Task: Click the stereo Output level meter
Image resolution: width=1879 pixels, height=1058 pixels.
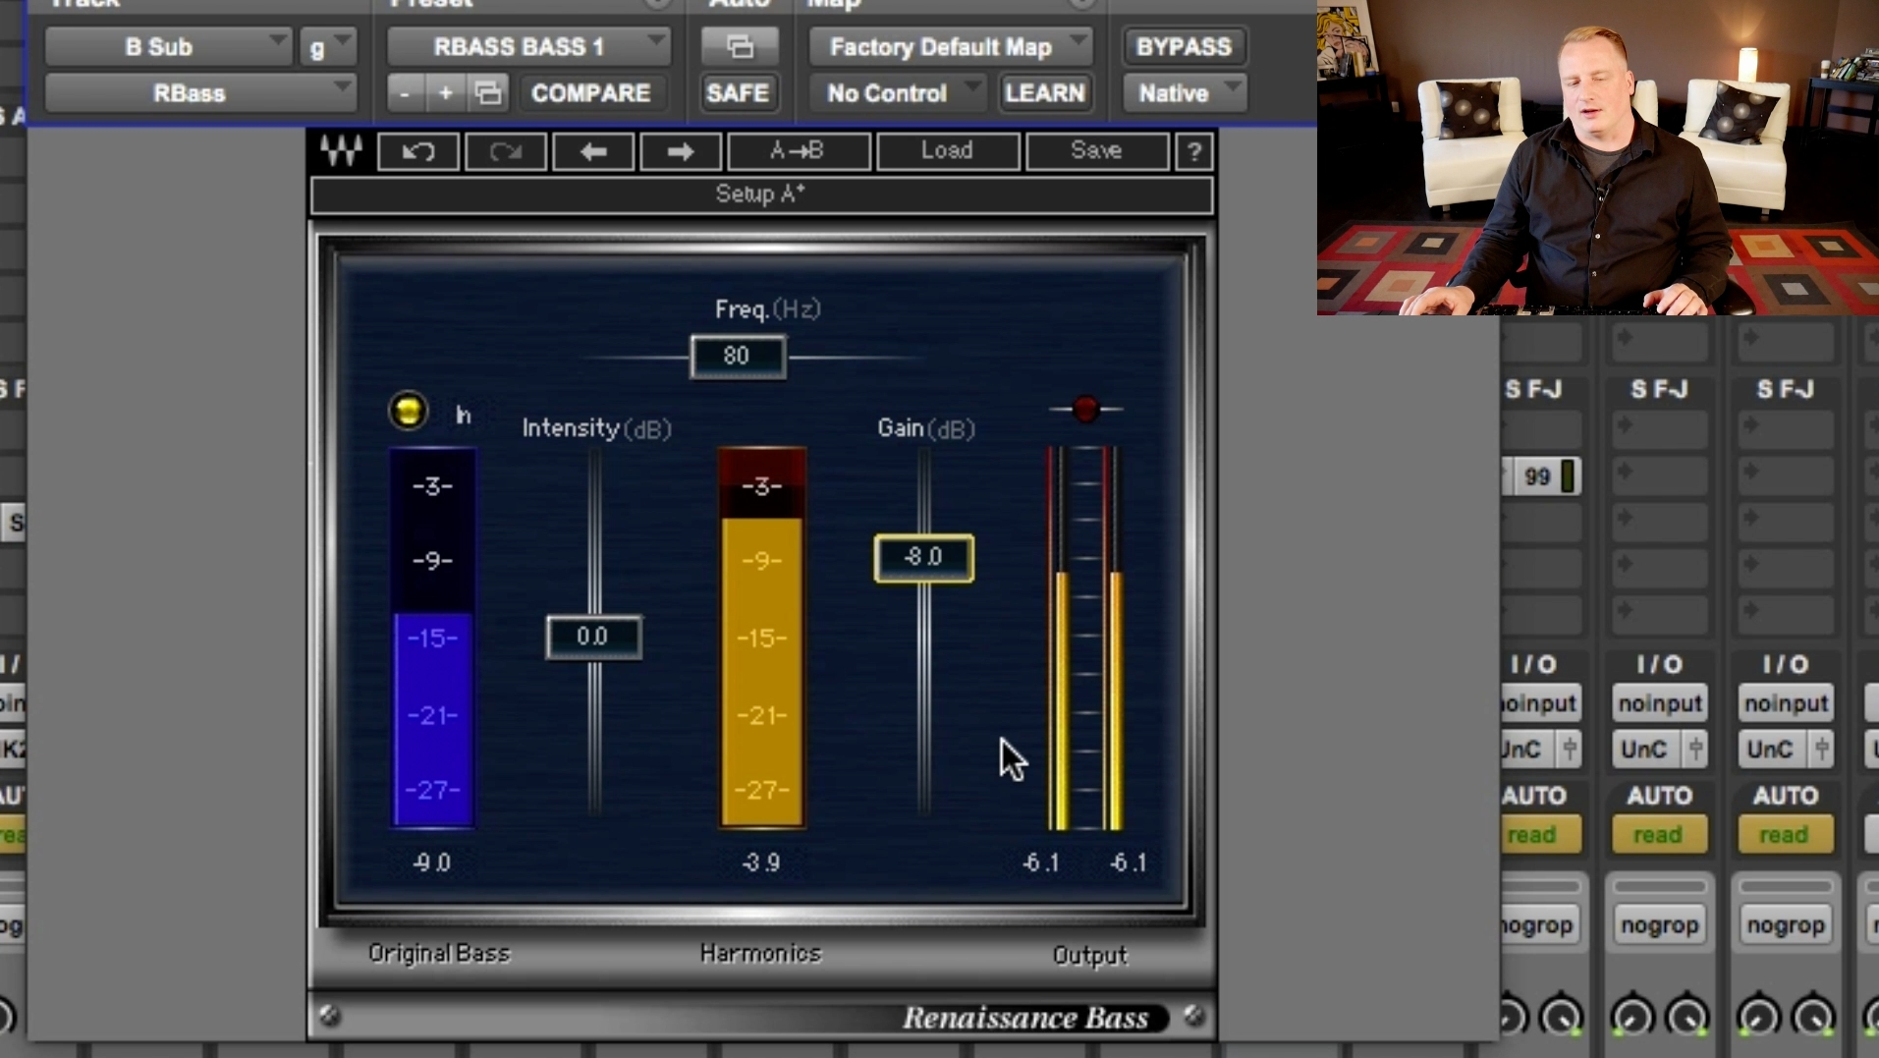Action: point(1085,639)
